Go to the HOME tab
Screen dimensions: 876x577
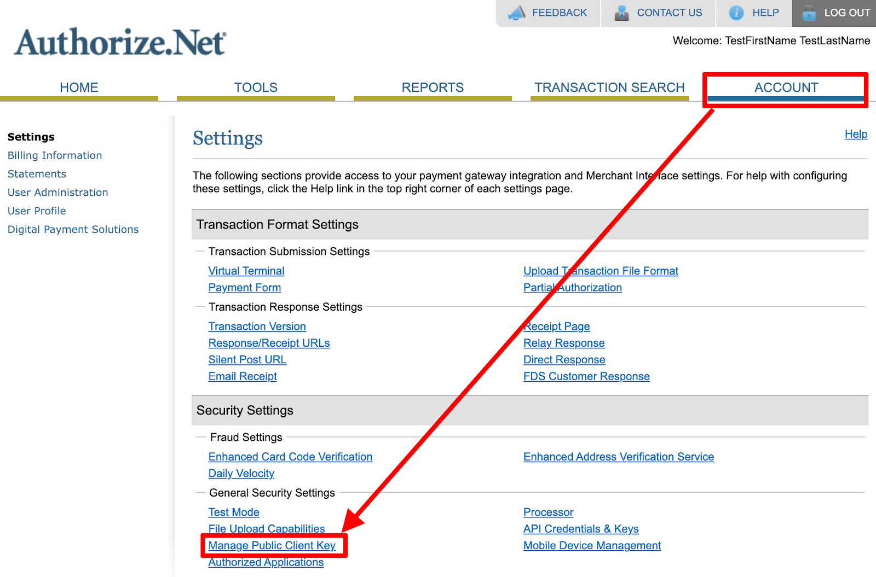[79, 88]
